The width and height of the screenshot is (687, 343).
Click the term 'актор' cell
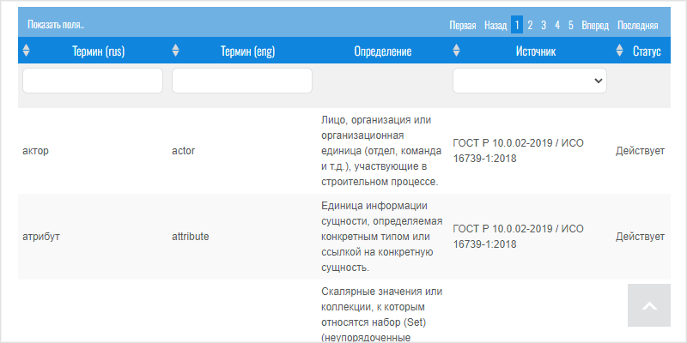pyautogui.click(x=35, y=151)
